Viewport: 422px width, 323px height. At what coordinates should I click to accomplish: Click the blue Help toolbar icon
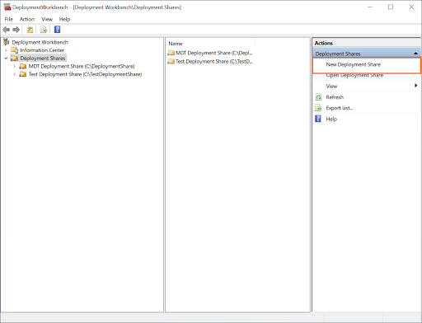(57, 30)
